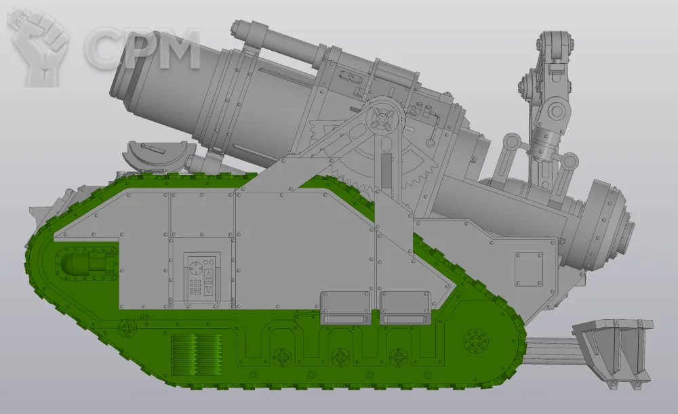Select the shell inside the side hatch
Screen dimensions: 678x414
tap(87, 264)
